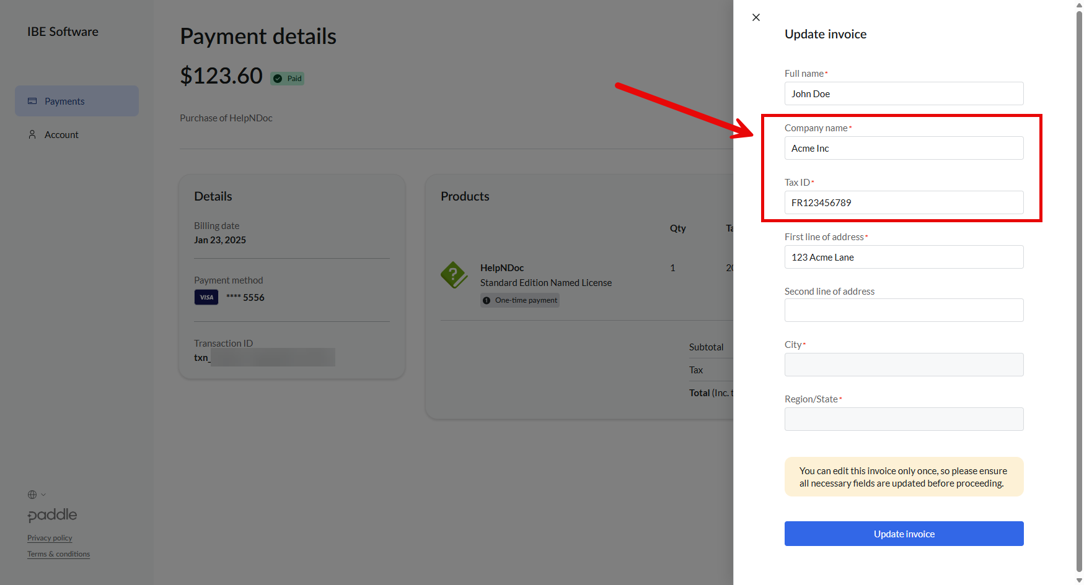This screenshot has height=585, width=1084.
Task: Click the Paddle logo
Action: pyautogui.click(x=52, y=515)
